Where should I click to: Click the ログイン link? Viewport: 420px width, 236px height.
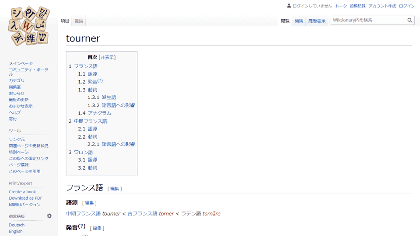pyautogui.click(x=407, y=6)
